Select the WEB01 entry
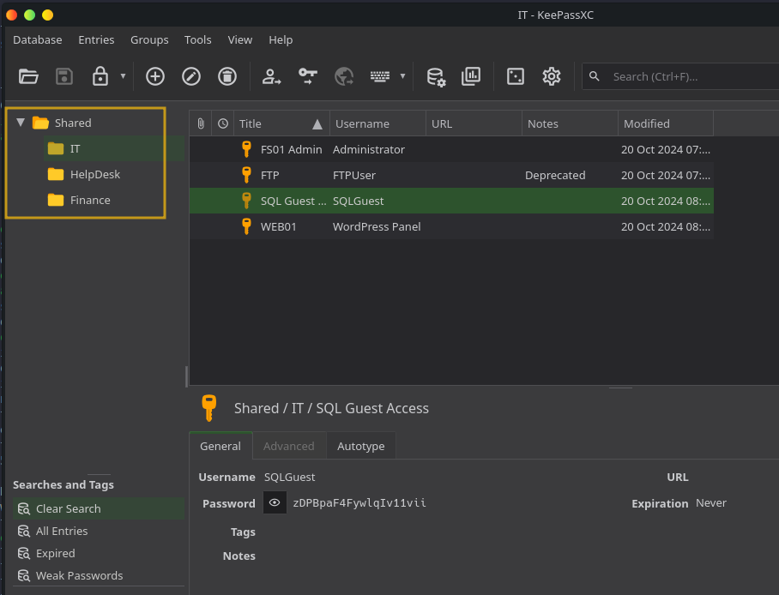 451,226
